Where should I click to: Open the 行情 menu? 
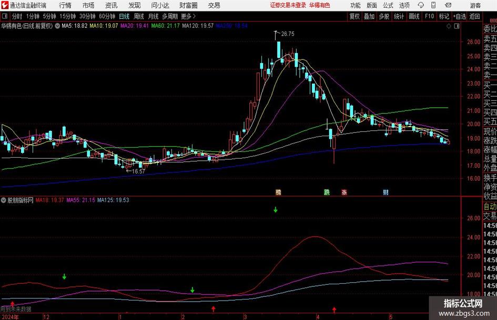coord(65,5)
